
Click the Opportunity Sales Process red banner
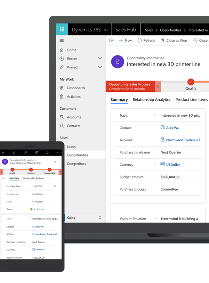130,86
